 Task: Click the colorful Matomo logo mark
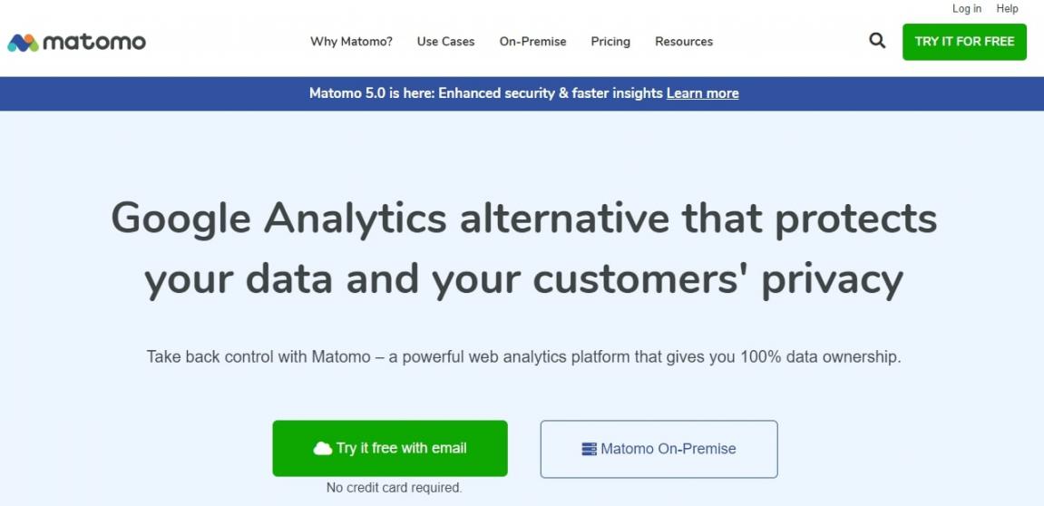[x=23, y=43]
